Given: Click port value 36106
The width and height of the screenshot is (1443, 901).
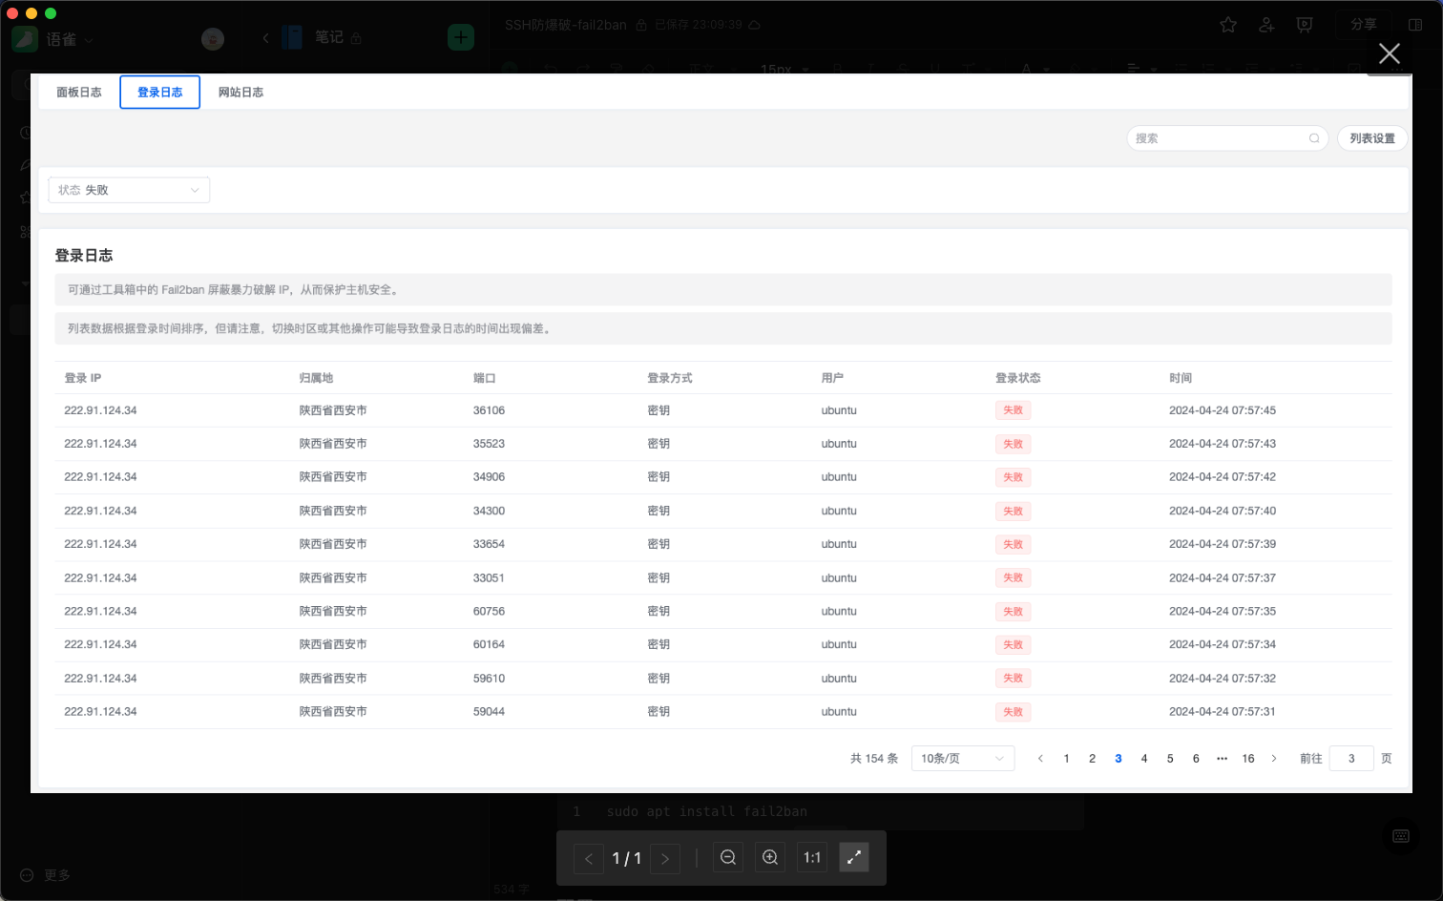Looking at the screenshot, I should pos(489,410).
